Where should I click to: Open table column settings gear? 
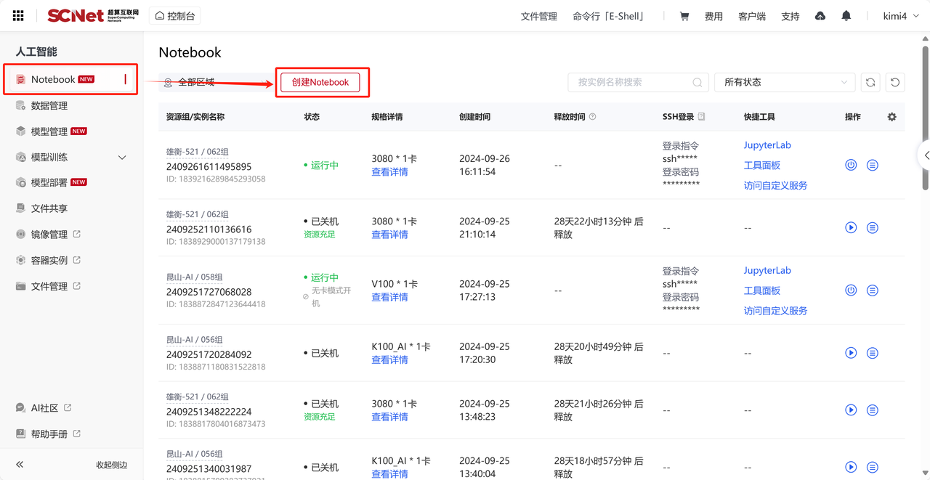coord(892,117)
